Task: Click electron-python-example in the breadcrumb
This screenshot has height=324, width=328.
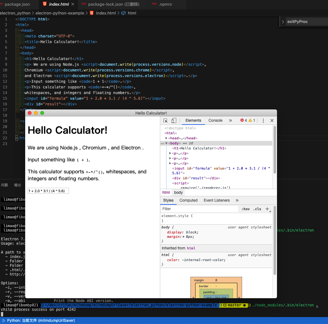Action: [59, 13]
